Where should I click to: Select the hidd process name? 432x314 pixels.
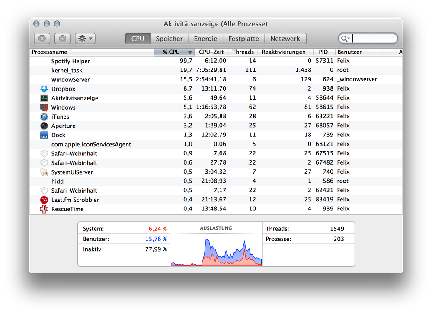(58, 181)
